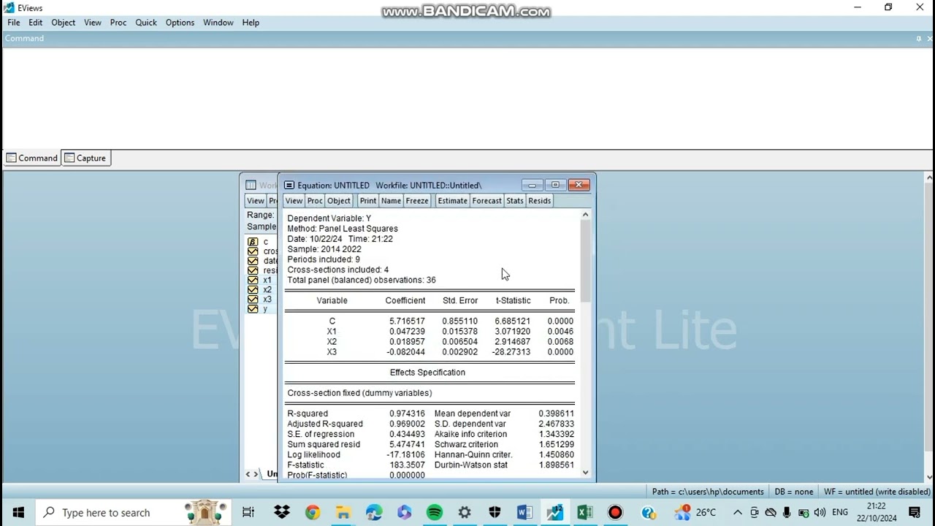
Task: Click the R-squared value 0.974316
Action: pyautogui.click(x=407, y=413)
